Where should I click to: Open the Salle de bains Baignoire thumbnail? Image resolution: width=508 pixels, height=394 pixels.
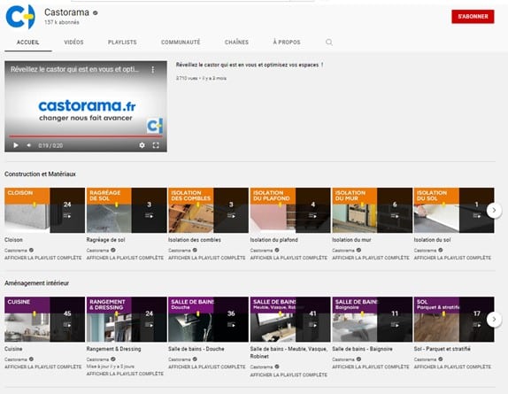coord(373,319)
